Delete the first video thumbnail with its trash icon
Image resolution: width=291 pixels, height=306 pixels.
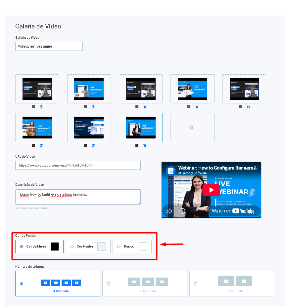click(41, 107)
